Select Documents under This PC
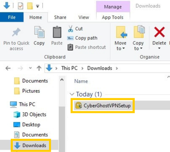The image size is (170, 152). 31,135
